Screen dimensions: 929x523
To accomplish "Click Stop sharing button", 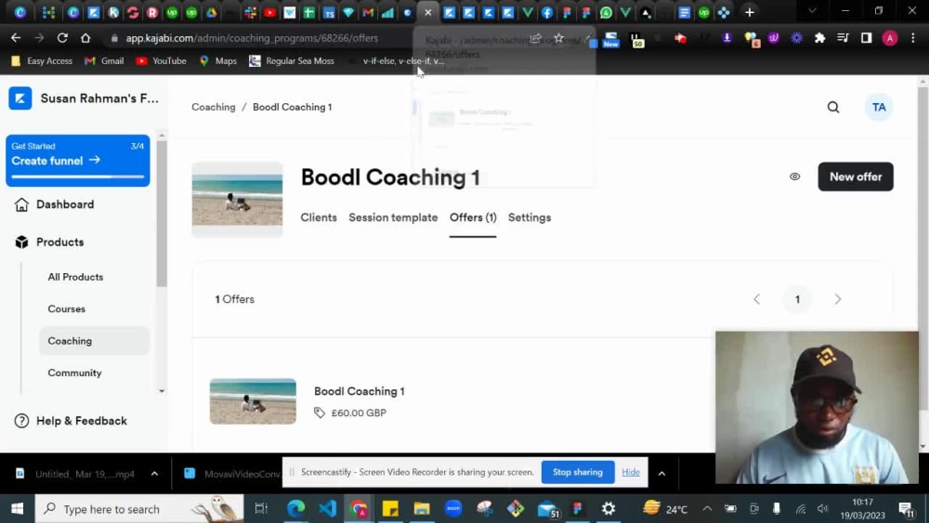I will tap(578, 472).
